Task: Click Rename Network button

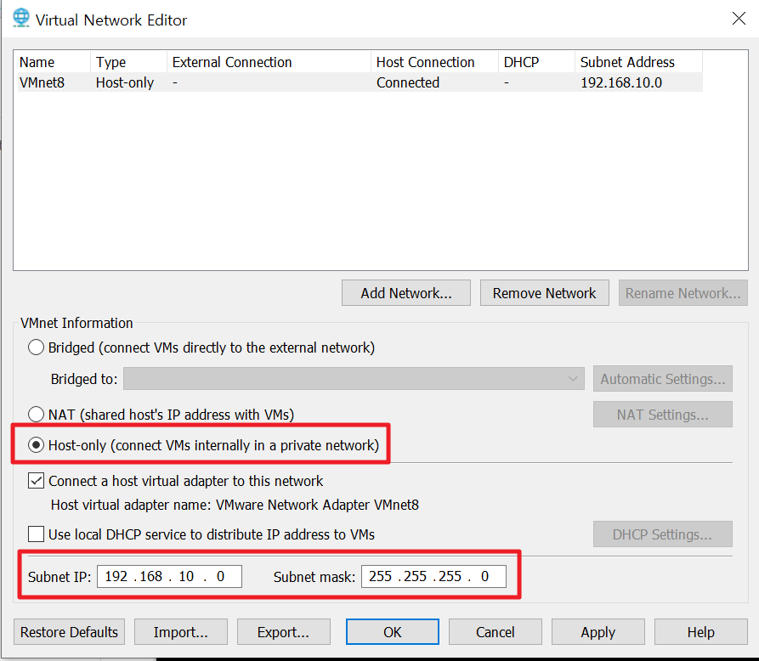Action: (683, 293)
